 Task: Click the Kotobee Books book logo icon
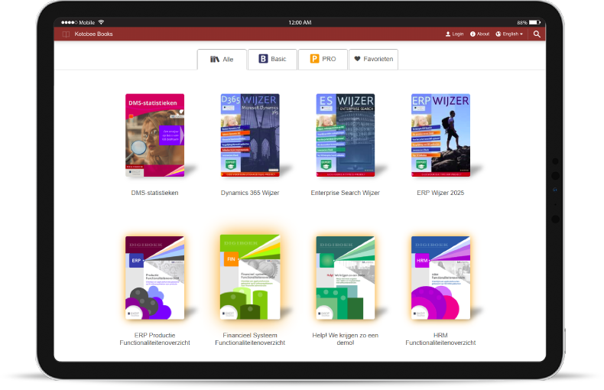click(x=66, y=34)
